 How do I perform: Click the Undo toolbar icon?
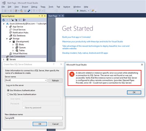point(34,11)
